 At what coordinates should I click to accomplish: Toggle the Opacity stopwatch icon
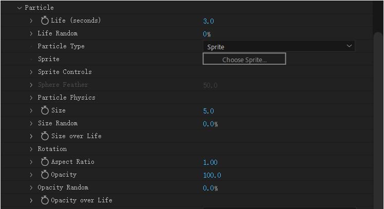(45, 175)
